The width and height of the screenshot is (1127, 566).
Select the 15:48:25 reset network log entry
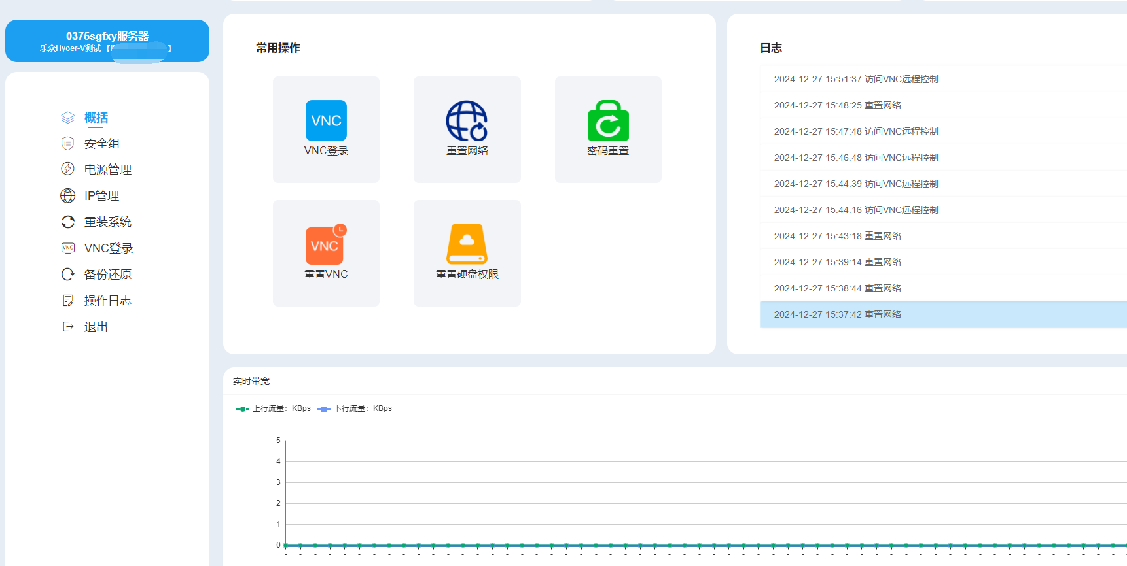(x=838, y=105)
